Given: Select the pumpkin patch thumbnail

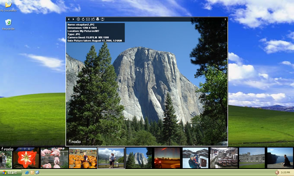Looking at the screenshot, I should 83,158.
